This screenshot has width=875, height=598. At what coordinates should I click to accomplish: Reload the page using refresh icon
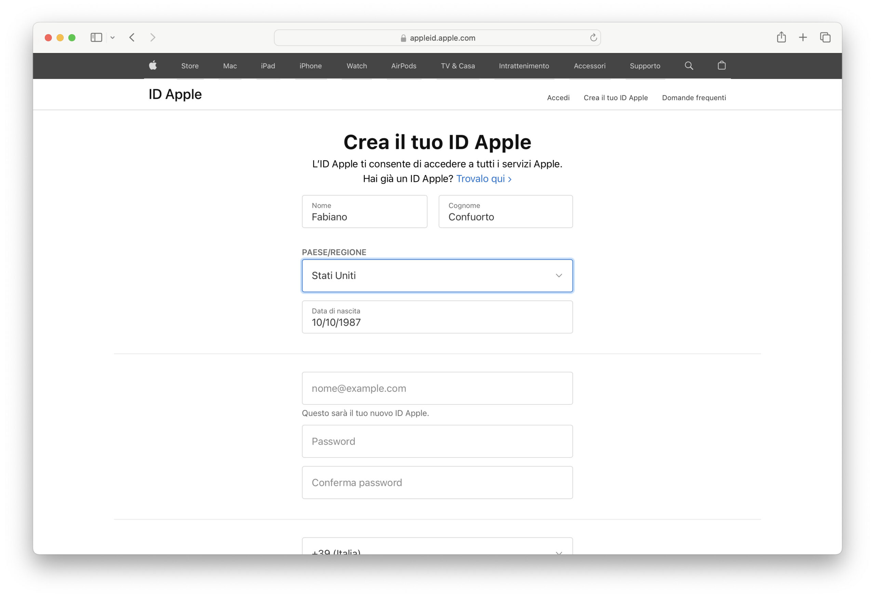593,37
